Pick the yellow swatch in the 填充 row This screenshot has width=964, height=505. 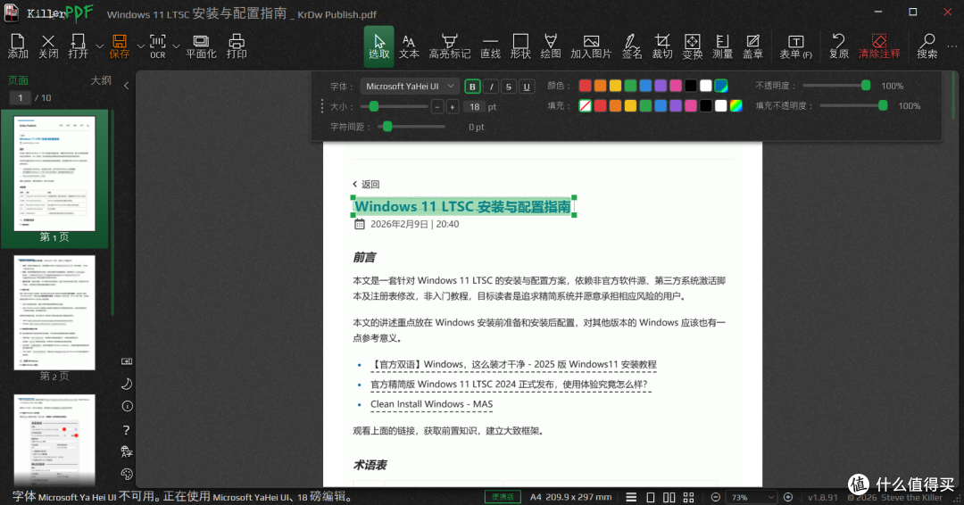pyautogui.click(x=630, y=106)
